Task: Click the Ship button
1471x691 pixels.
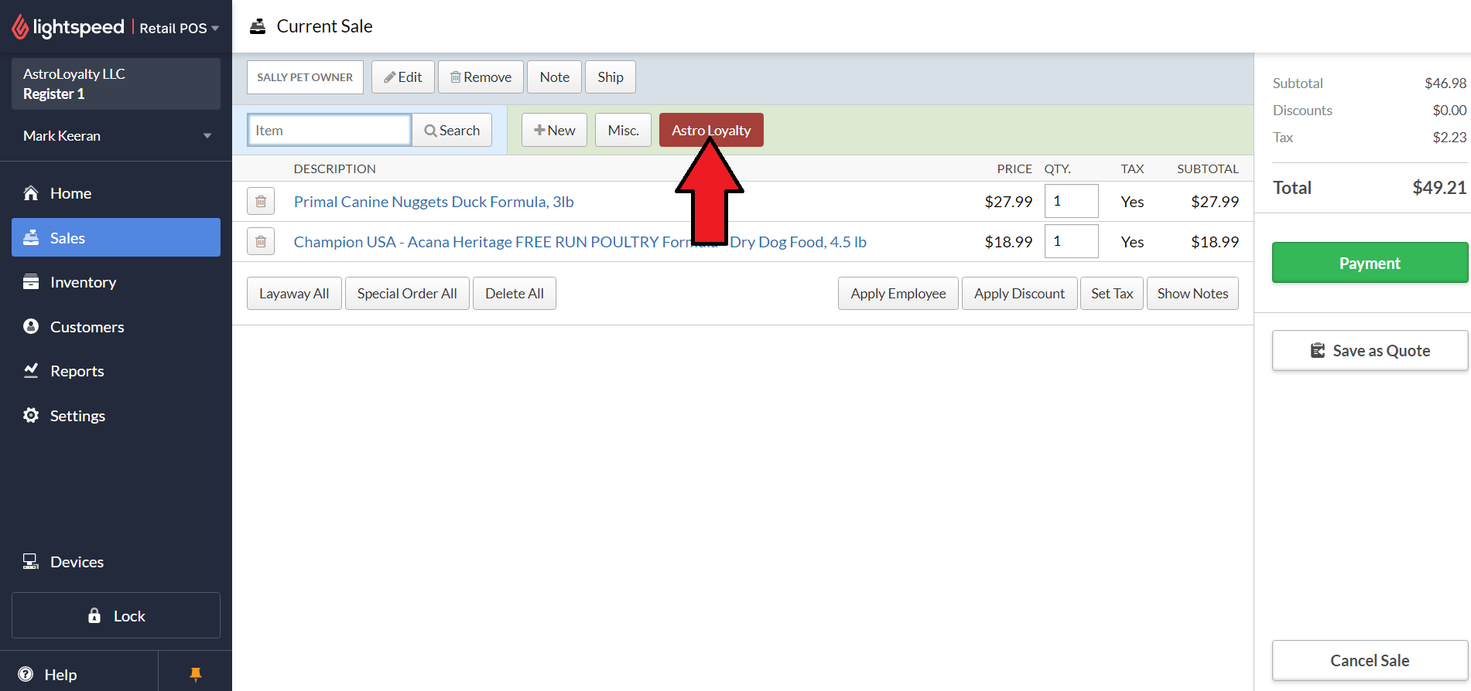Action: tap(610, 77)
